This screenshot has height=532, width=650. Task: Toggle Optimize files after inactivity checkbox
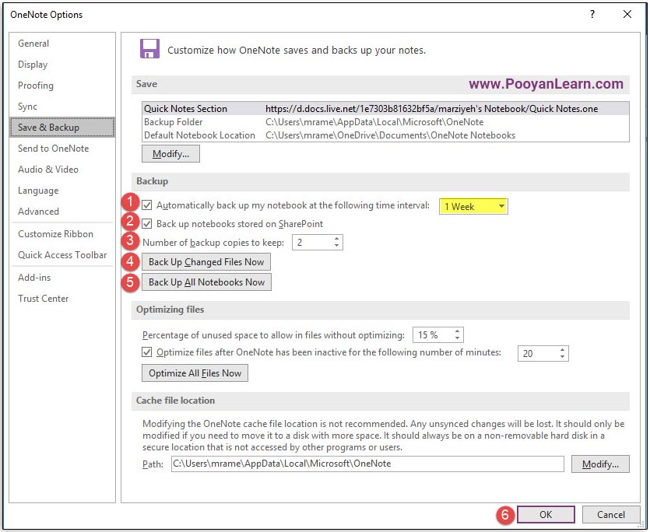tap(147, 352)
